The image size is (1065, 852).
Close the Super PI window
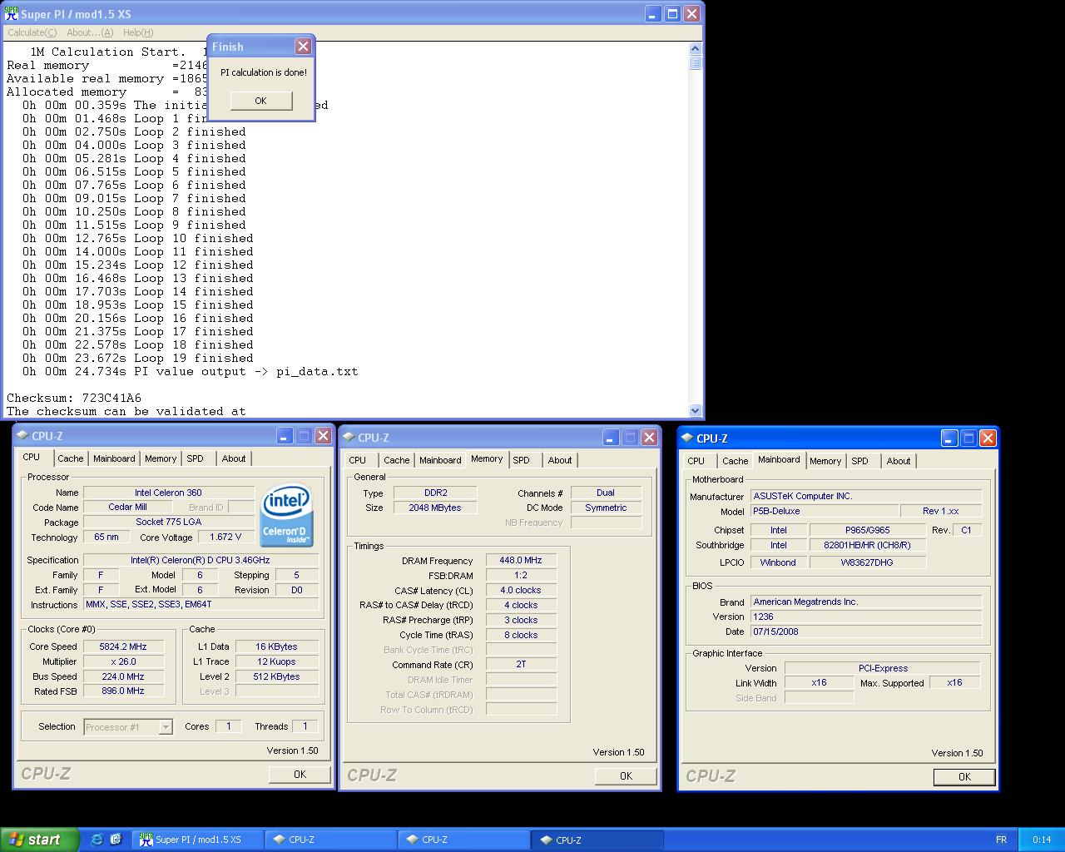click(691, 14)
